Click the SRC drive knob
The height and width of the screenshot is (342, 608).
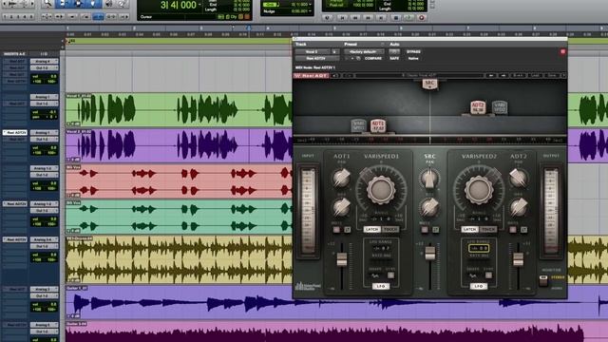click(x=429, y=207)
